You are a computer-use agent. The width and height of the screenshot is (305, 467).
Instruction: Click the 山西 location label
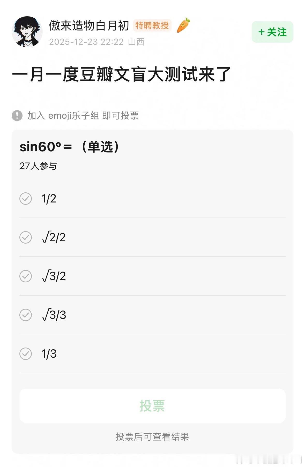(136, 42)
